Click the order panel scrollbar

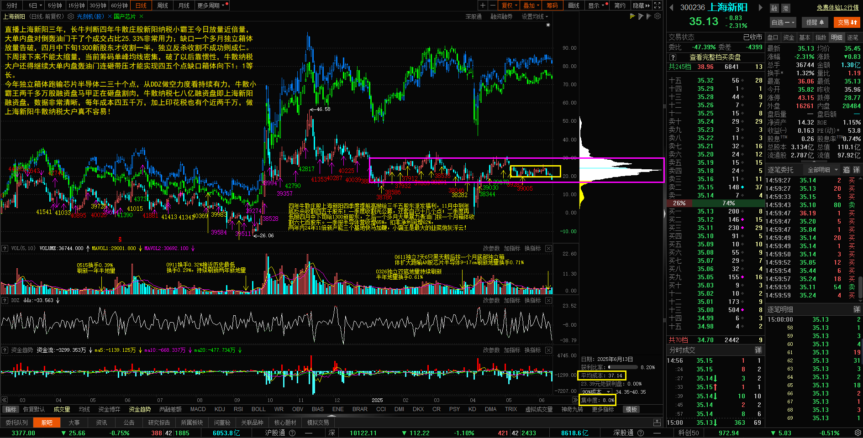[x=860, y=287]
